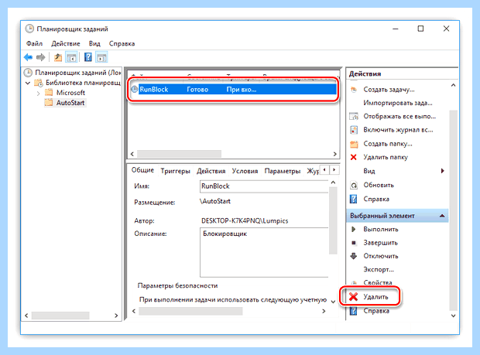Click the bottom Справка icon
Screen dimensions: 480x355
tap(354, 311)
